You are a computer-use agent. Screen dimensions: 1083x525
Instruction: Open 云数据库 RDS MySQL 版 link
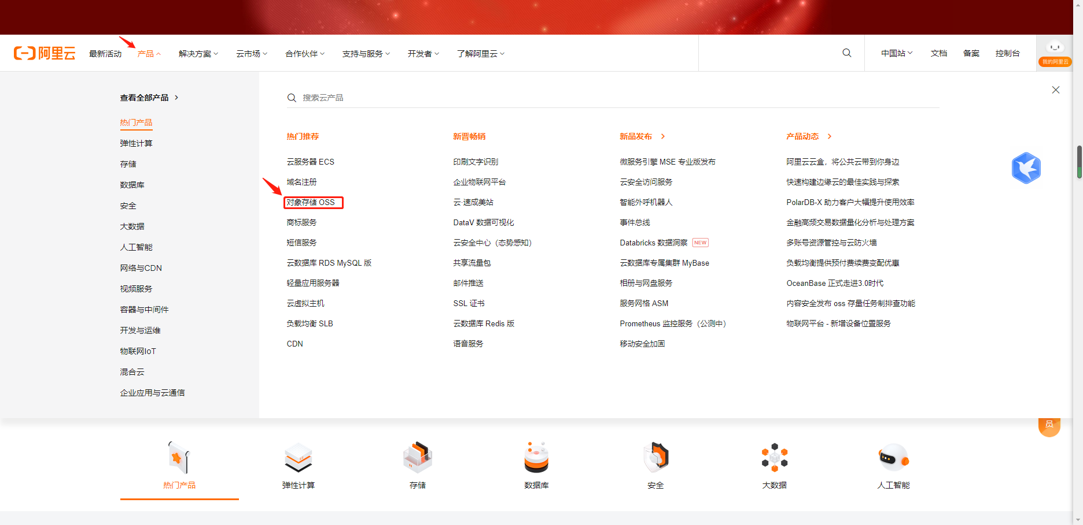pos(329,263)
